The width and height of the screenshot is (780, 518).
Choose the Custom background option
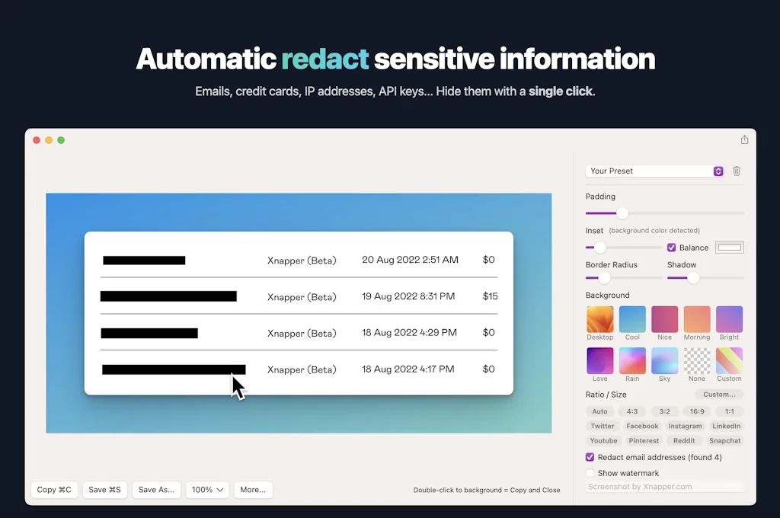729,361
